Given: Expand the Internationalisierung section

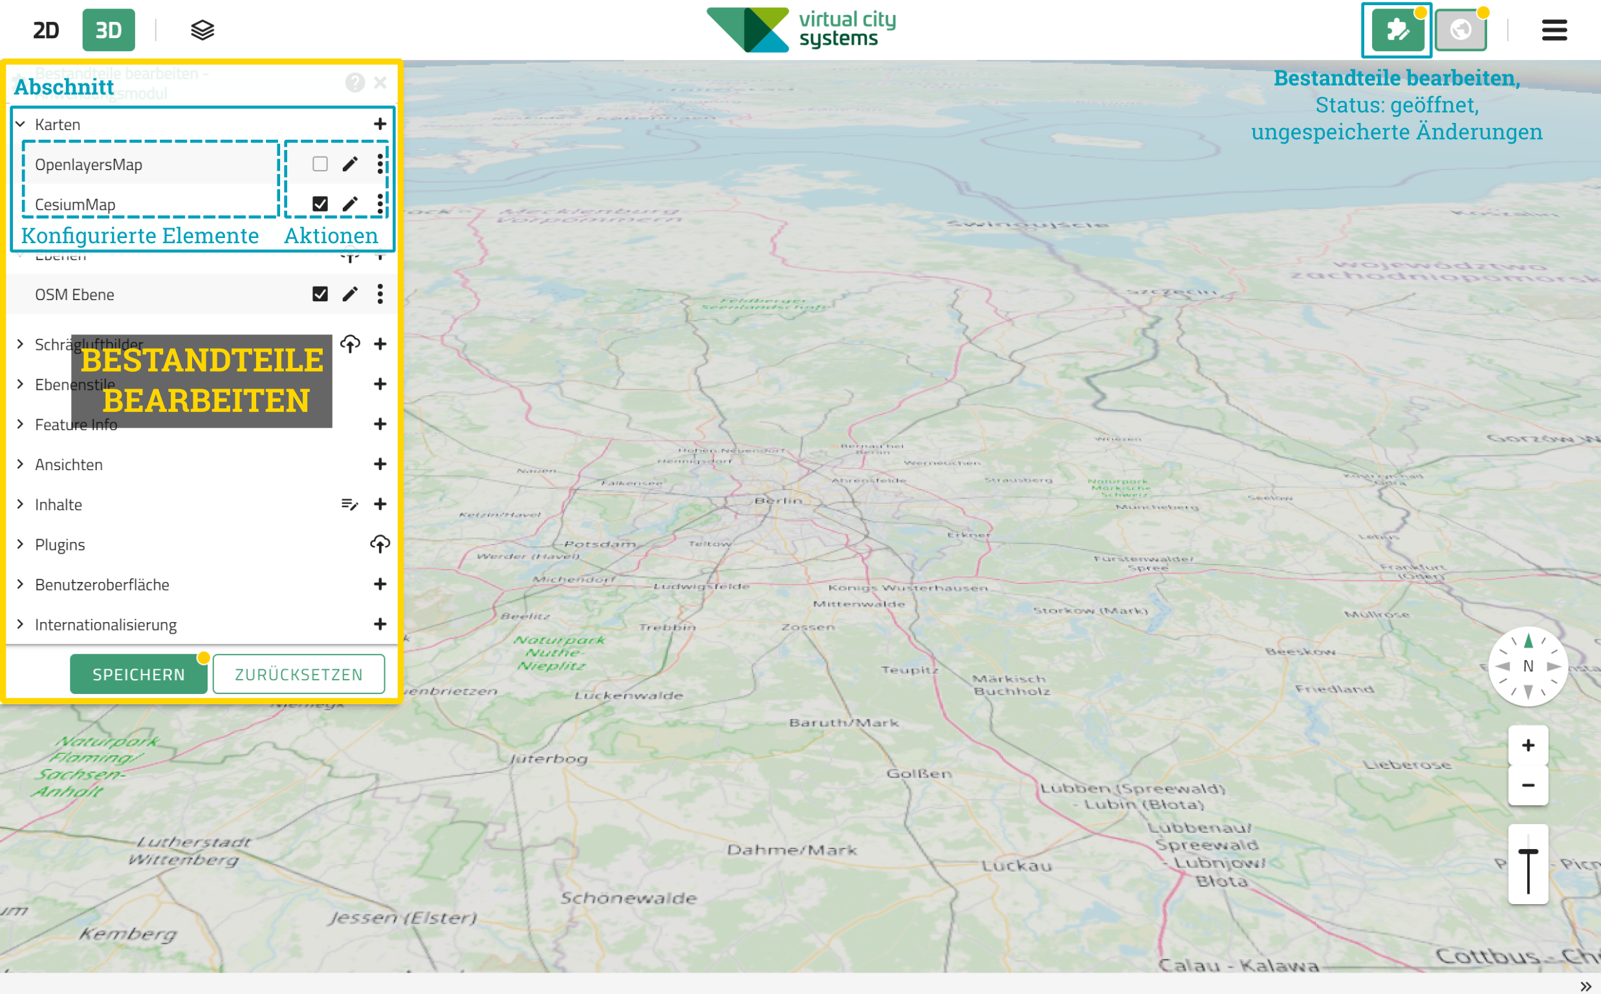Looking at the screenshot, I should [x=21, y=625].
